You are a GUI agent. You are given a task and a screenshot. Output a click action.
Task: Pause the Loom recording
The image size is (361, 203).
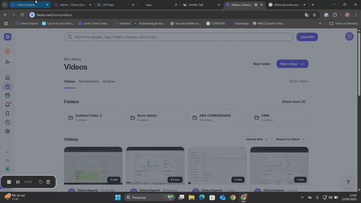[18, 182]
